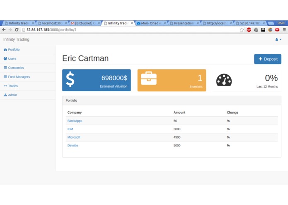The height and width of the screenshot is (205, 288).
Task: Click the Companies table icon in sidebar
Action: [x=5, y=68]
